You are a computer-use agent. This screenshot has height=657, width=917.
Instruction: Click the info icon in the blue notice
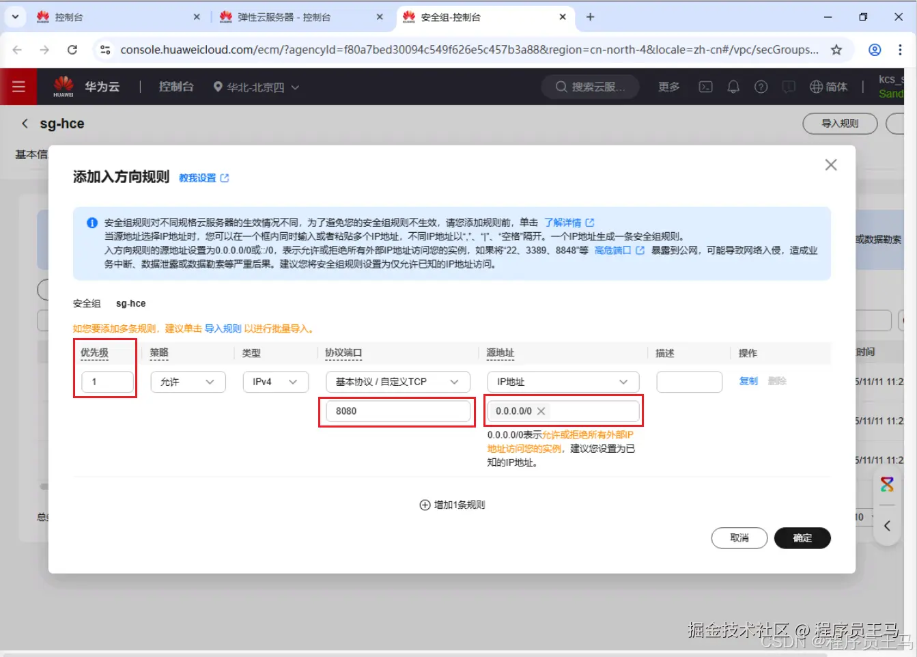click(91, 223)
